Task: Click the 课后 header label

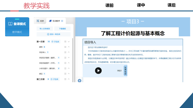Action: tap(172, 5)
